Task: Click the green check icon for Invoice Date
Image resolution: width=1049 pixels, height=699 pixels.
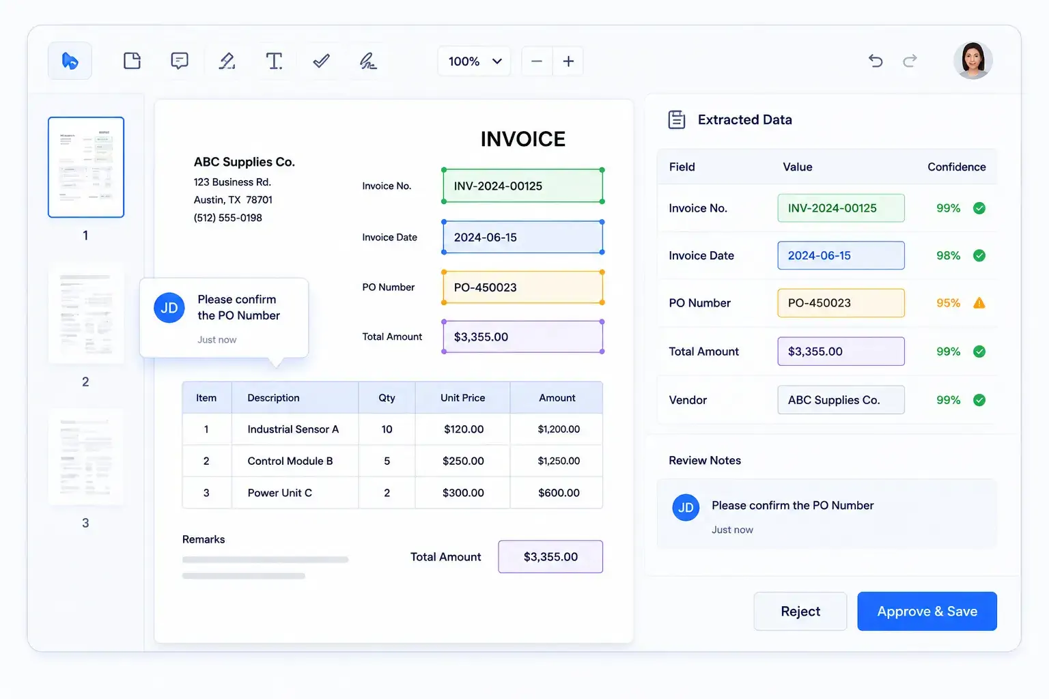Action: click(x=979, y=255)
